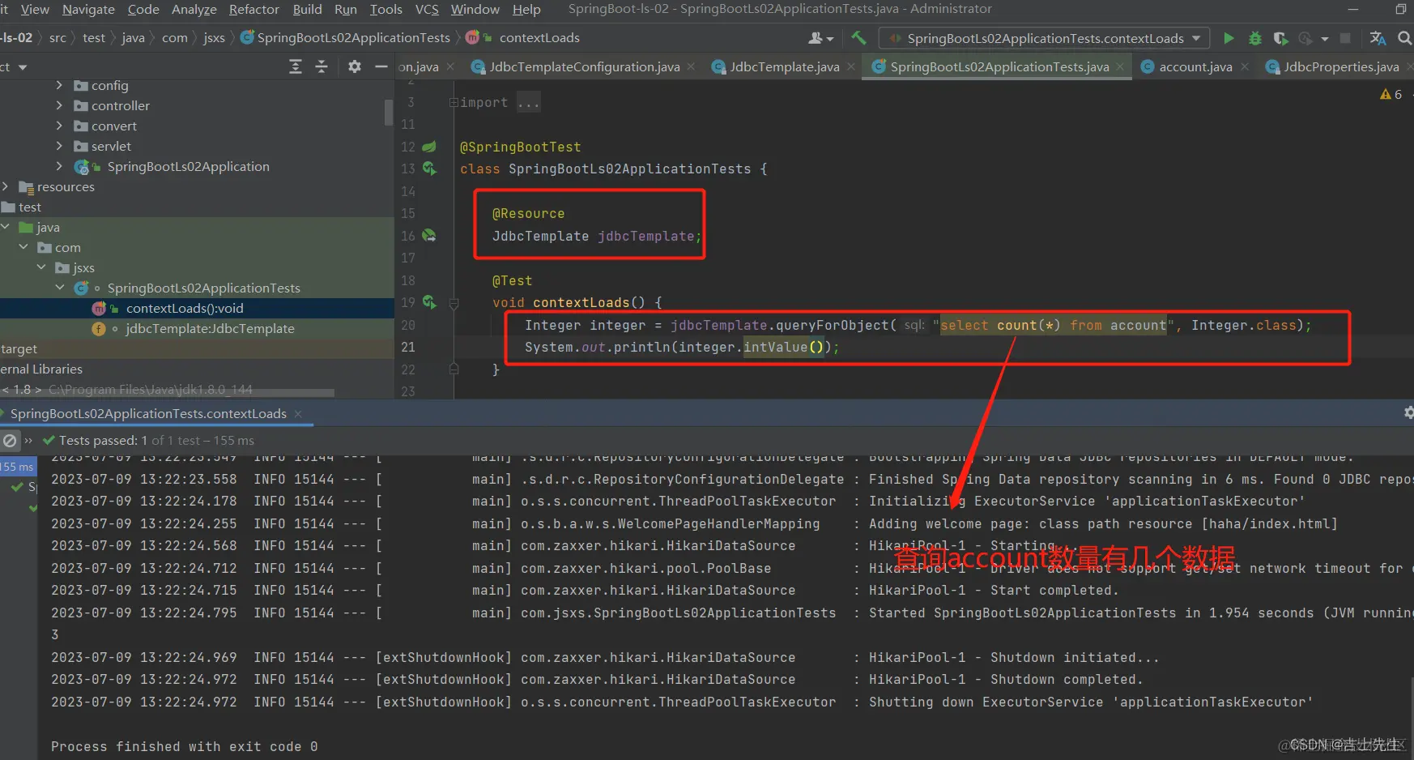Viewport: 1414px width, 760px height.
Task: Open the run configuration dropdown
Action: [x=1044, y=38]
